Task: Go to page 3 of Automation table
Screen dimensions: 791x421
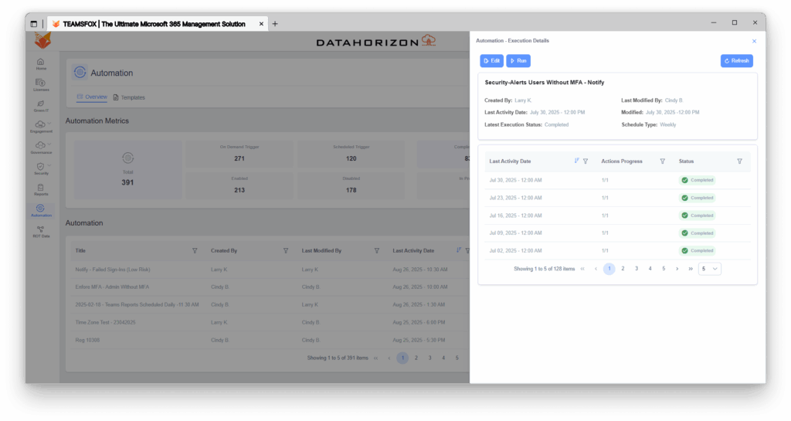Action: (429, 358)
